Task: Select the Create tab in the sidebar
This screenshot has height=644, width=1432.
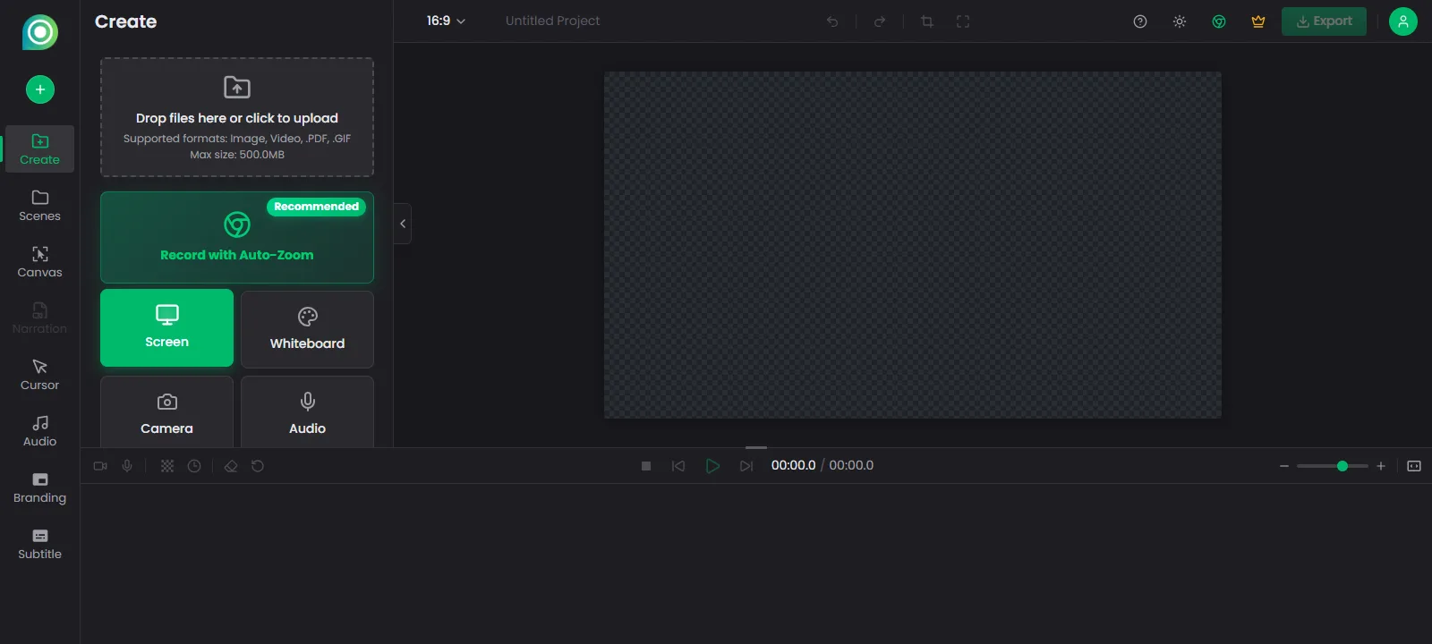Action: pyautogui.click(x=39, y=149)
